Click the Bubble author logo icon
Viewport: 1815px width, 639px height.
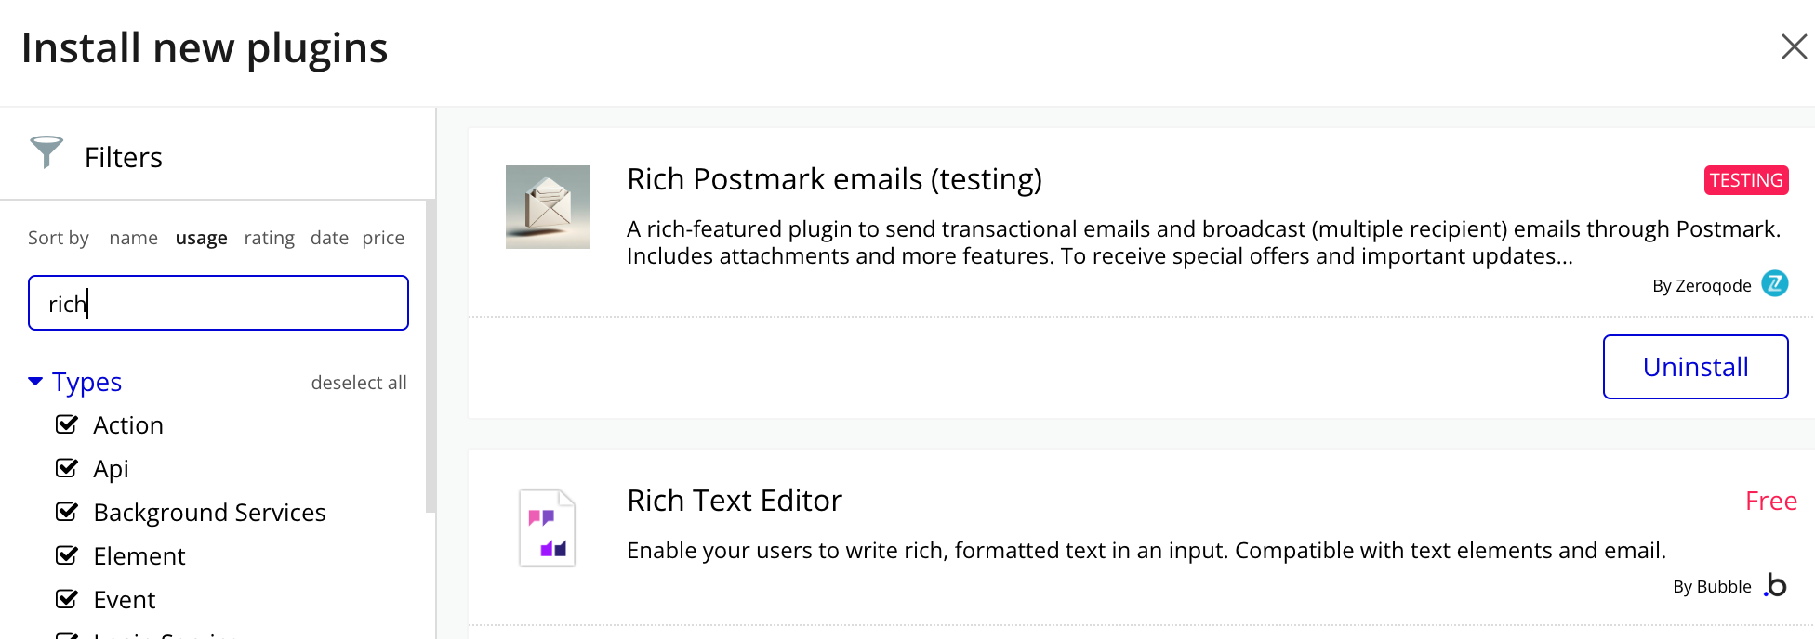point(1775,585)
